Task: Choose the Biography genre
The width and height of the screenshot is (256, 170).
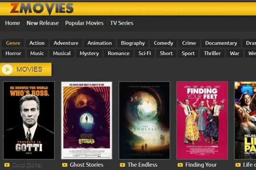Action: tap(133, 43)
